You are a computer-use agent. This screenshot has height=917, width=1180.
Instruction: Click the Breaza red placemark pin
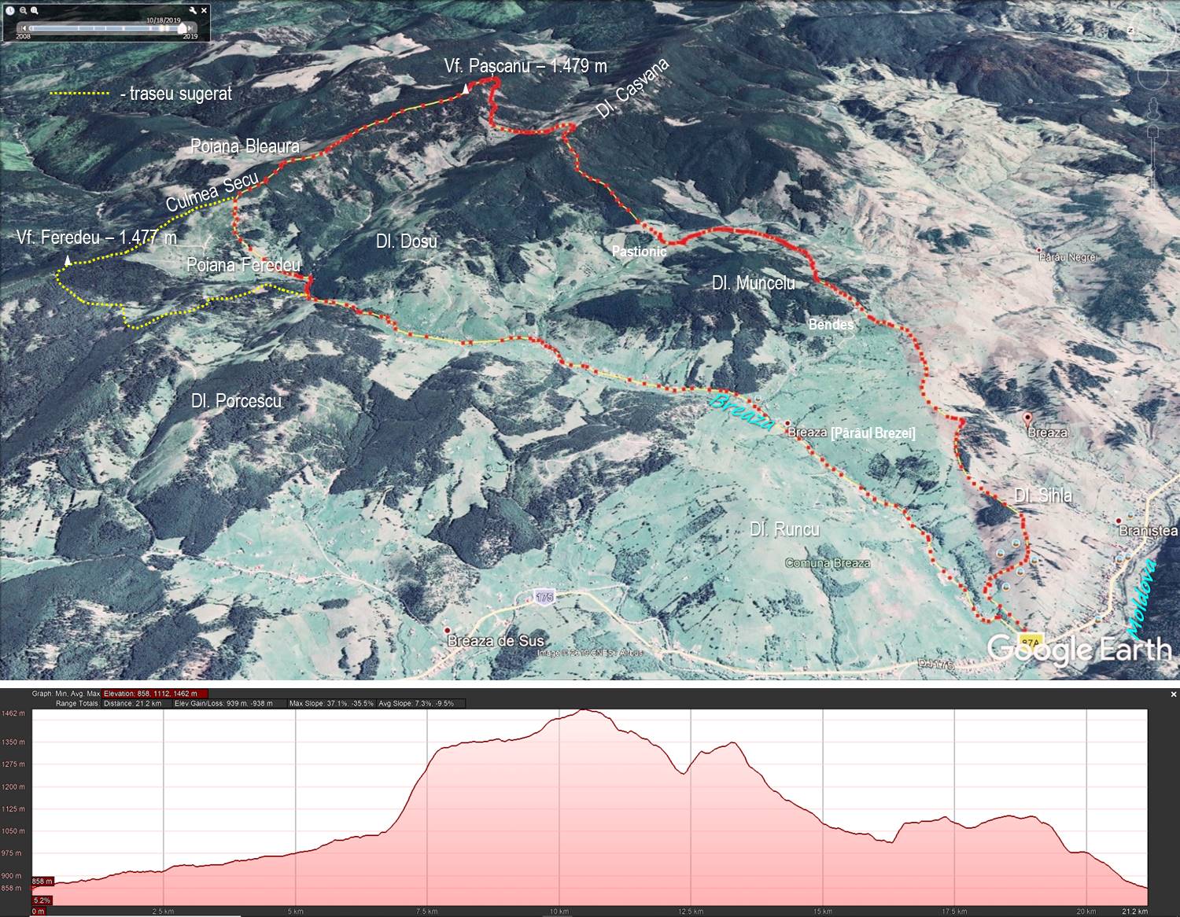tap(1027, 417)
